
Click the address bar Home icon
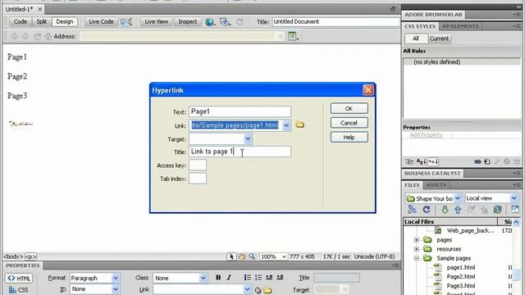48,36
